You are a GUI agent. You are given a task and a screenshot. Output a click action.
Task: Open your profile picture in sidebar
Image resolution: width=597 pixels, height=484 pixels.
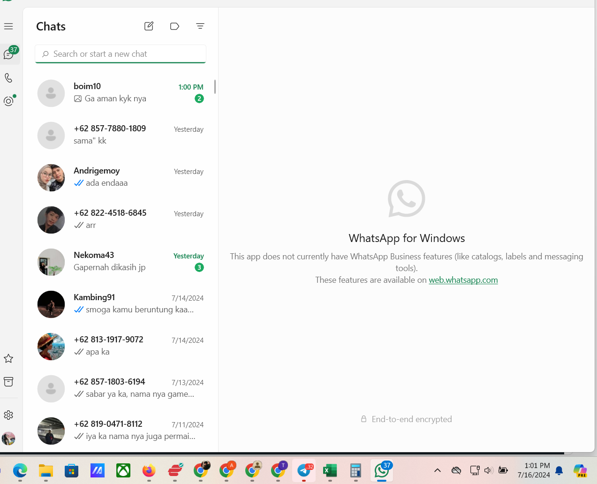8,439
